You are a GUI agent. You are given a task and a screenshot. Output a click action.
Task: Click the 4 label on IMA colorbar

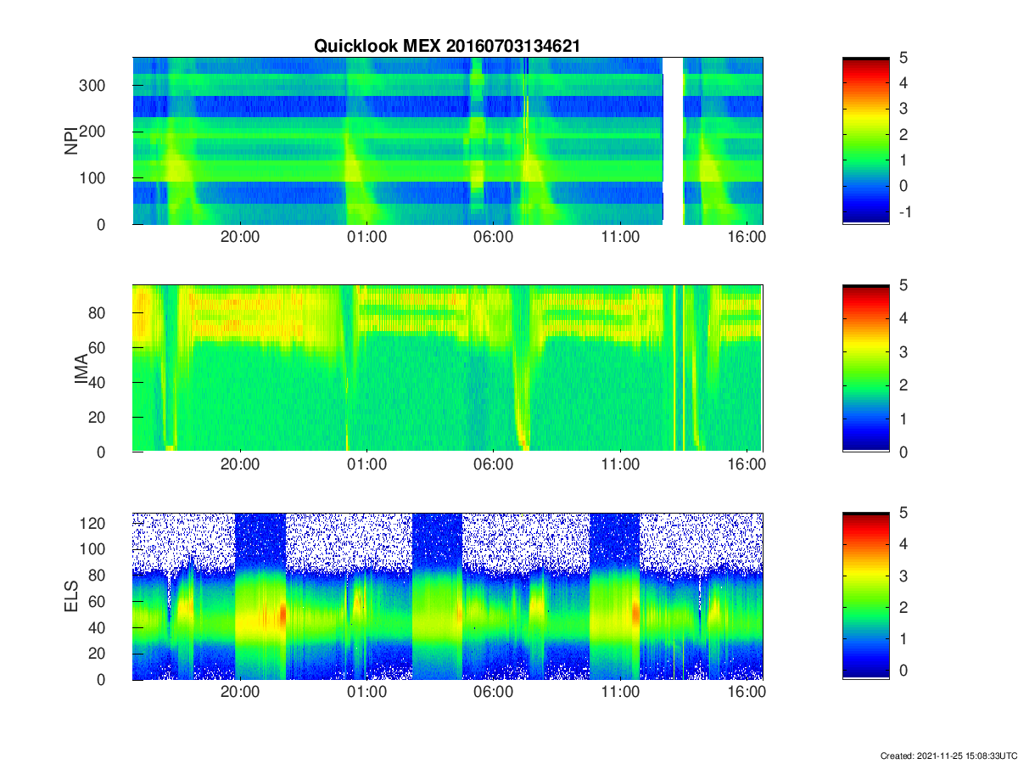click(x=903, y=318)
